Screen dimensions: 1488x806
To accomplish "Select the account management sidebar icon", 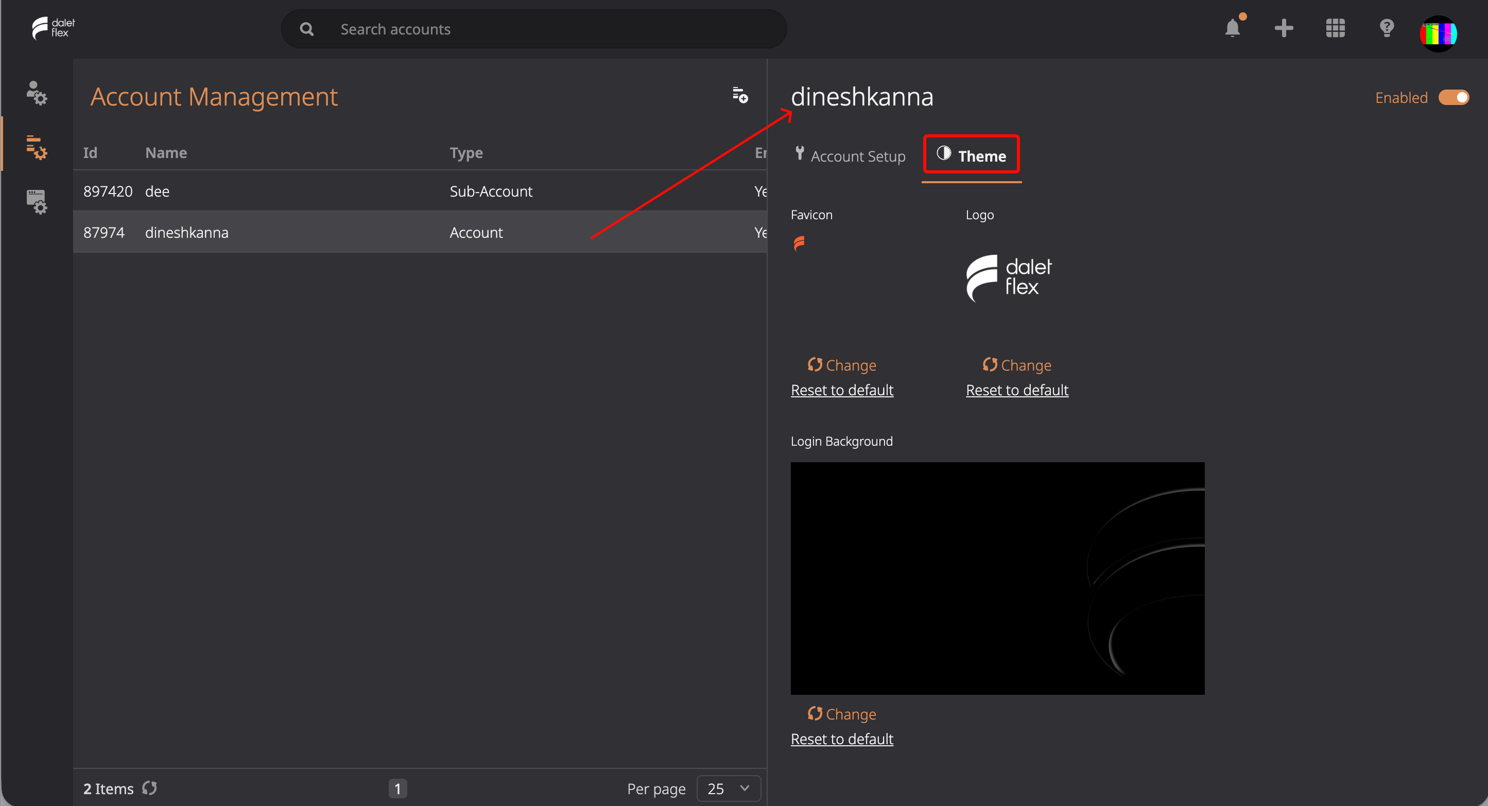I will click(x=37, y=147).
